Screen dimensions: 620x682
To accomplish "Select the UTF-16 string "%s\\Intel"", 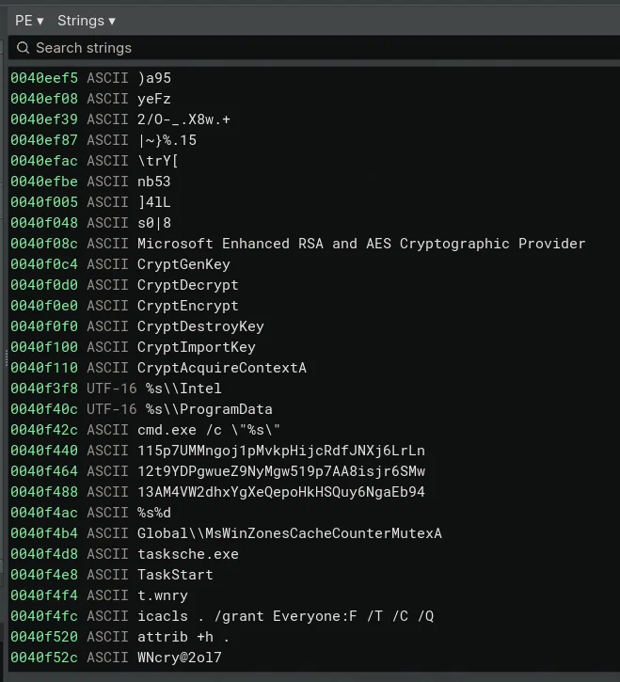I will [183, 389].
